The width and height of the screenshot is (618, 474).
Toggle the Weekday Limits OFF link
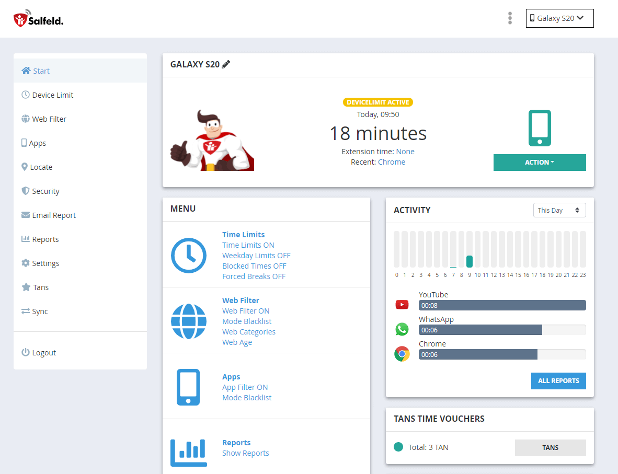[x=256, y=256]
